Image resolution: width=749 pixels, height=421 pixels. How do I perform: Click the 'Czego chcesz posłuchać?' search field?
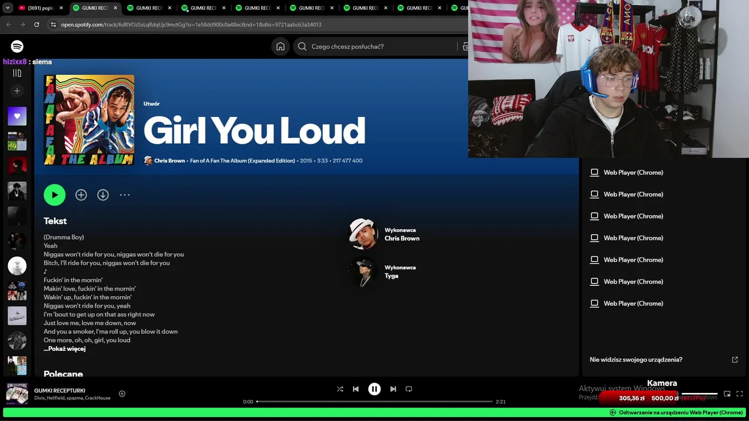[383, 46]
